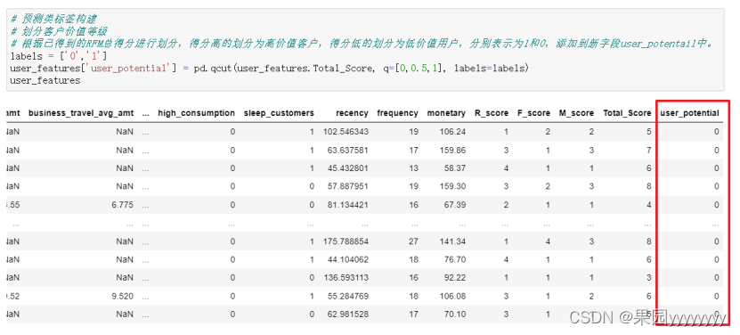
Task: Click the first comment line 预测类标签构建
Action: [x=53, y=20]
